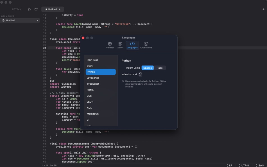This screenshot has width=267, height=167.
Task: Adjust the Indent size stepper
Action: (140, 74)
